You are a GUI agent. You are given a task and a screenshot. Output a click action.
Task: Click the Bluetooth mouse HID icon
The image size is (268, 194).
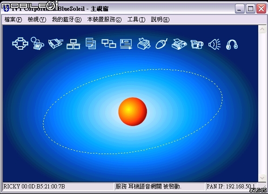point(161,44)
